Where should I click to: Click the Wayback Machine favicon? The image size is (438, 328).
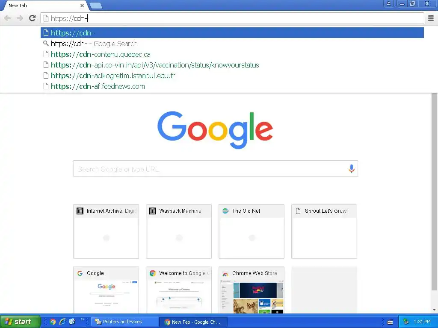[x=153, y=211]
